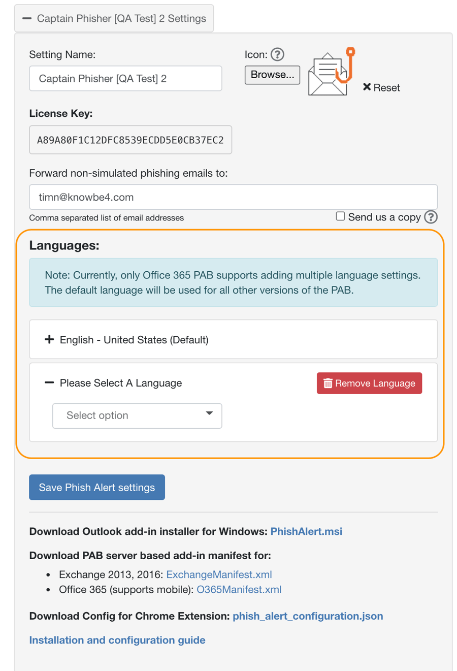The height and width of the screenshot is (671, 457).
Task: Collapse the Please Select A Language section
Action: [x=49, y=382]
